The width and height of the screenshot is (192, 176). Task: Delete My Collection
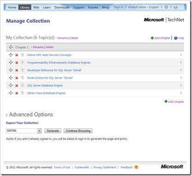74,38
